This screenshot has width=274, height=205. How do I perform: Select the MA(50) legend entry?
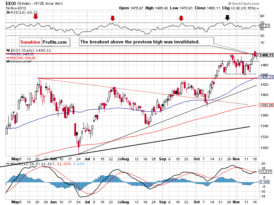click(20, 54)
